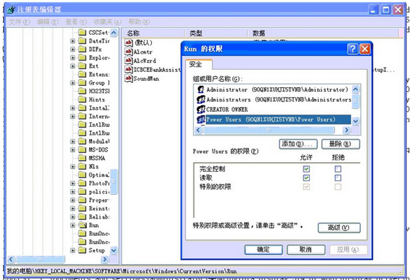The width and height of the screenshot is (410, 280).
Task: Open the 文件(F) menu
Action: click(20, 22)
